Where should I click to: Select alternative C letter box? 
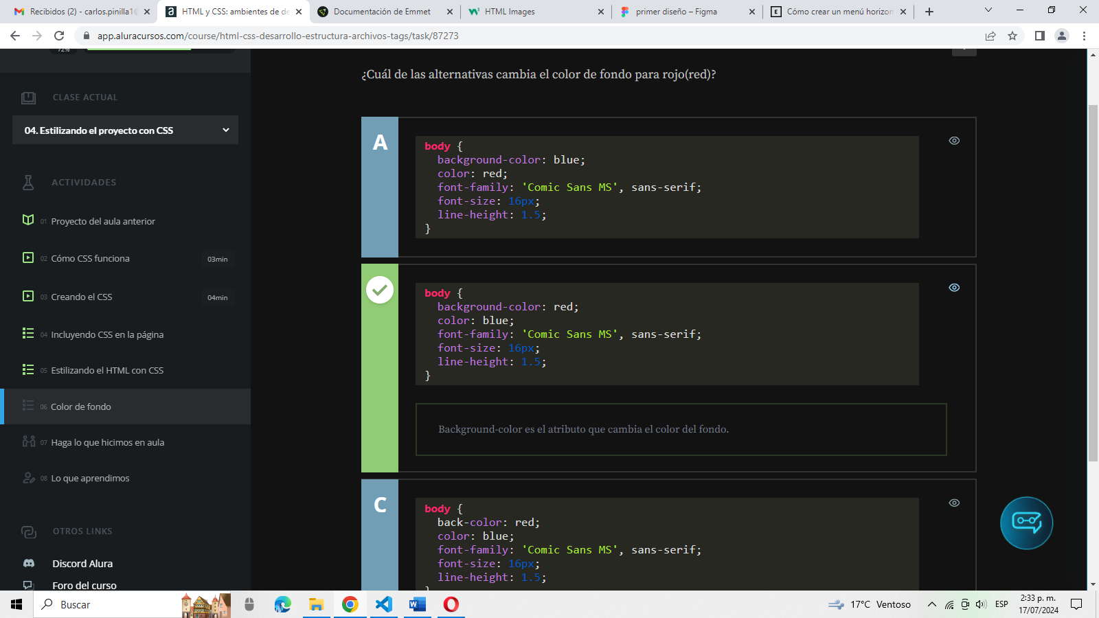pyautogui.click(x=380, y=535)
